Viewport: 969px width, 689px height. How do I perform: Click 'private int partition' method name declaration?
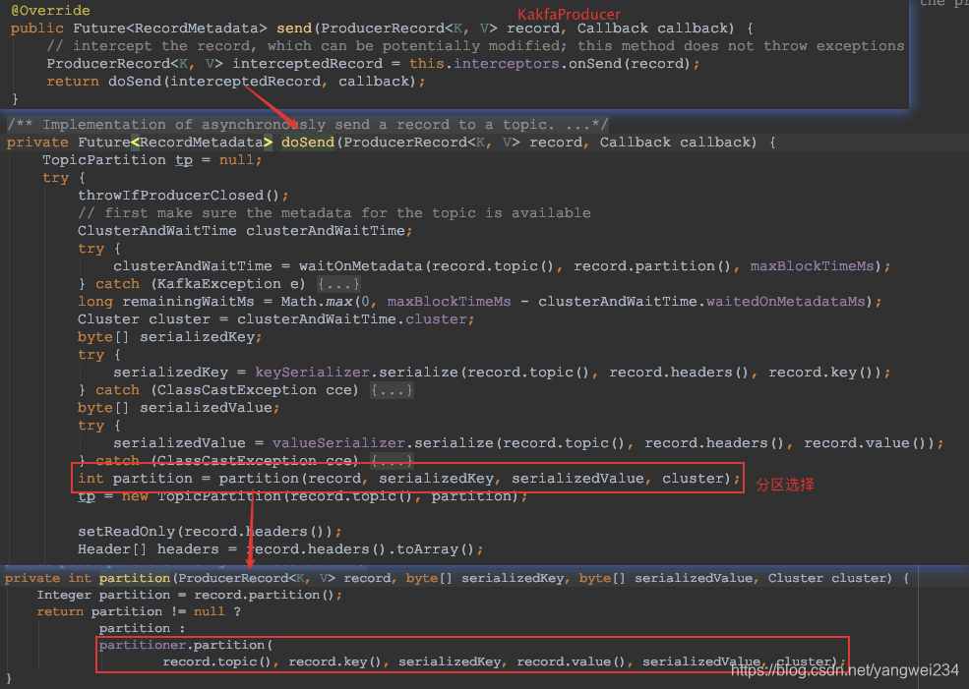(x=134, y=579)
